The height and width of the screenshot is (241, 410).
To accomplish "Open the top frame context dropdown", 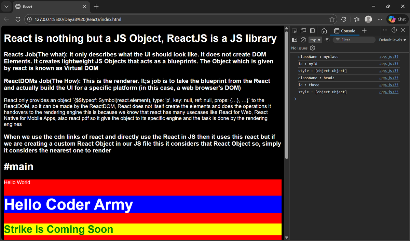I will pyautogui.click(x=315, y=40).
